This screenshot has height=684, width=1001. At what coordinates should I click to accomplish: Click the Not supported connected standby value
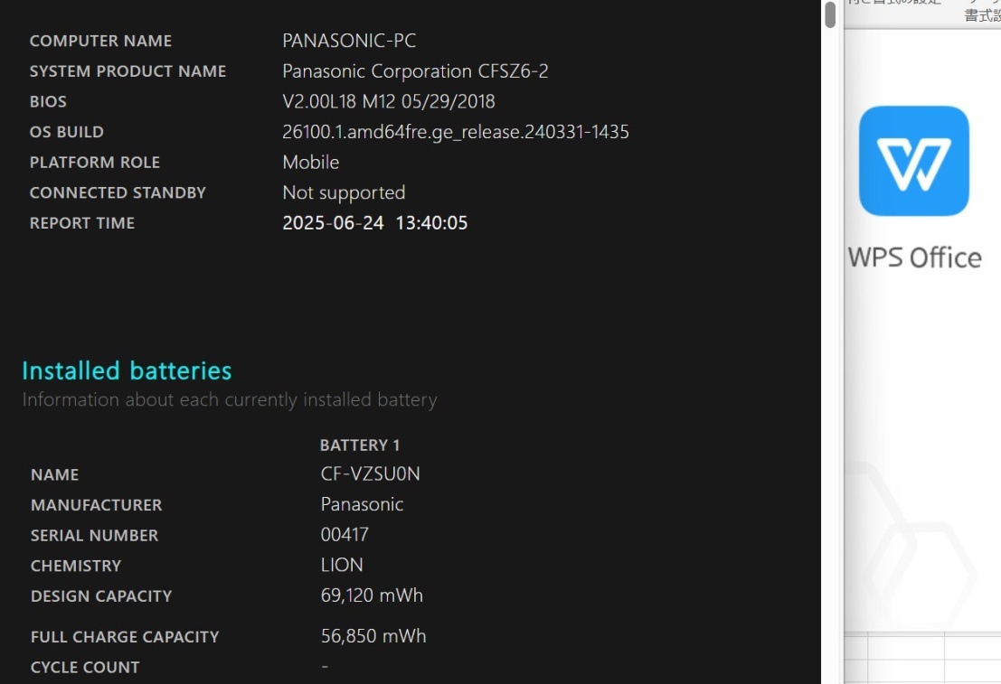tap(344, 192)
